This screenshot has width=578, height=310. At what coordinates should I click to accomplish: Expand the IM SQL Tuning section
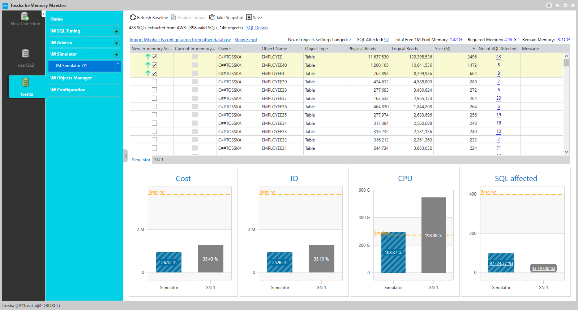pyautogui.click(x=116, y=31)
